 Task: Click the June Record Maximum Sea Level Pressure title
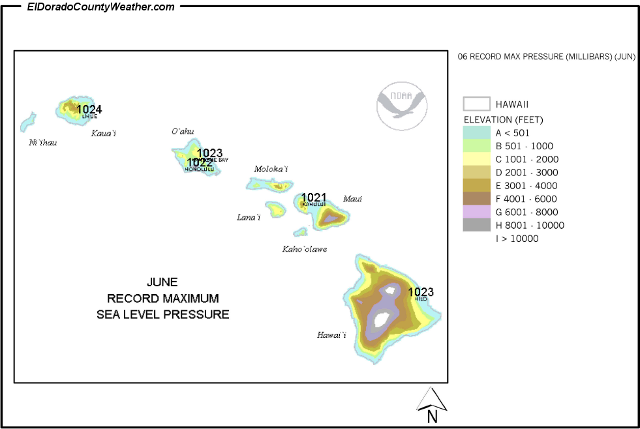162,299
